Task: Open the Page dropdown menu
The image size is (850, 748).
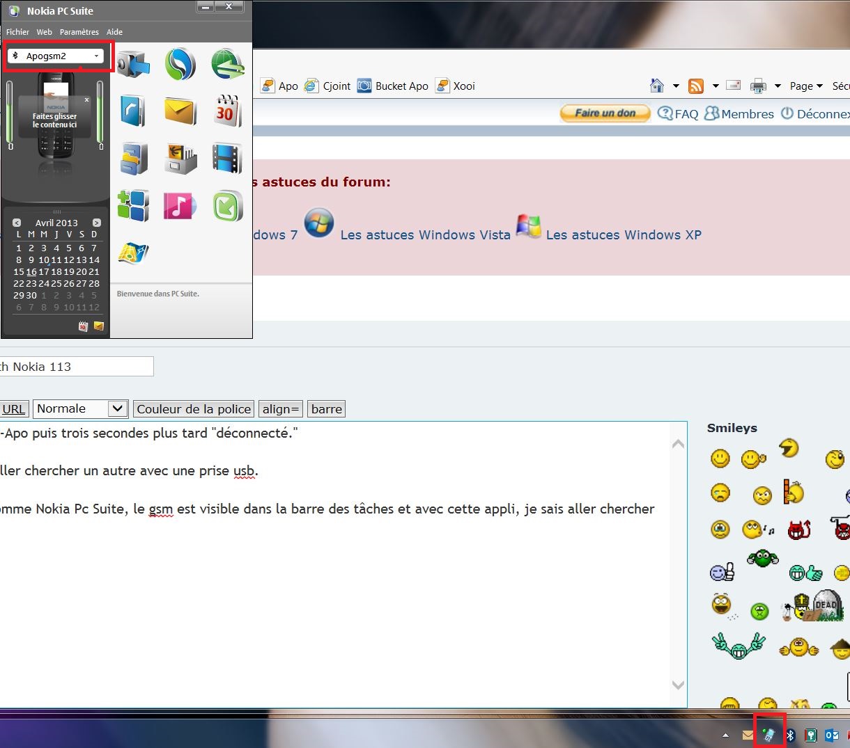Action: click(806, 86)
